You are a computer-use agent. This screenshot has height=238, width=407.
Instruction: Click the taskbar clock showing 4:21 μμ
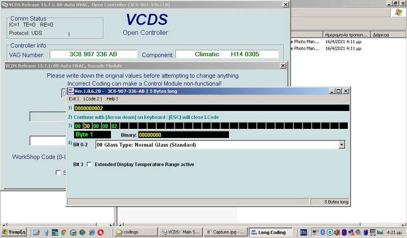(x=394, y=232)
